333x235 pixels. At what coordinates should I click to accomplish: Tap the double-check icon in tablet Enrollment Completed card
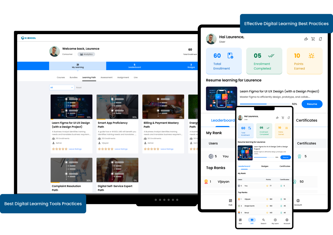click(x=271, y=55)
